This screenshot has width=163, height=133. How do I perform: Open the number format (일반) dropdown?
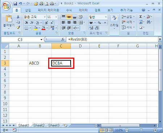[x=106, y=17]
